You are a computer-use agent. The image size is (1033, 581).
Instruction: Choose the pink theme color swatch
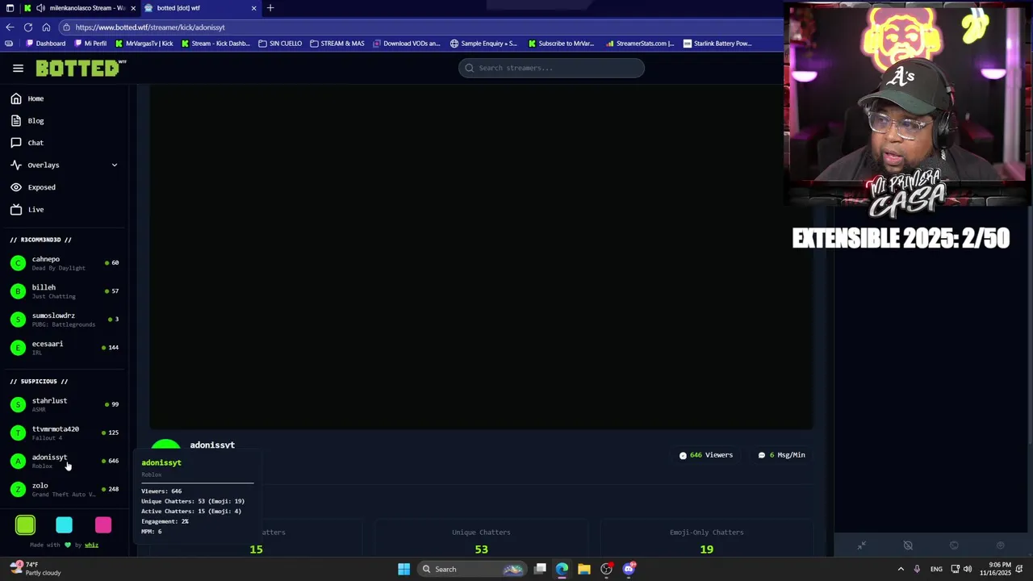coord(103,525)
